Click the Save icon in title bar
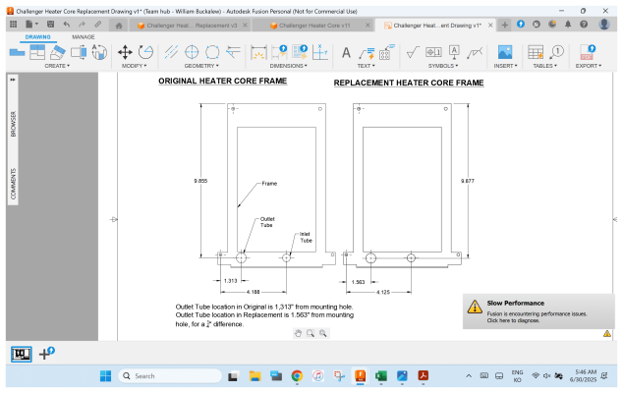The width and height of the screenshot is (623, 393). (51, 25)
